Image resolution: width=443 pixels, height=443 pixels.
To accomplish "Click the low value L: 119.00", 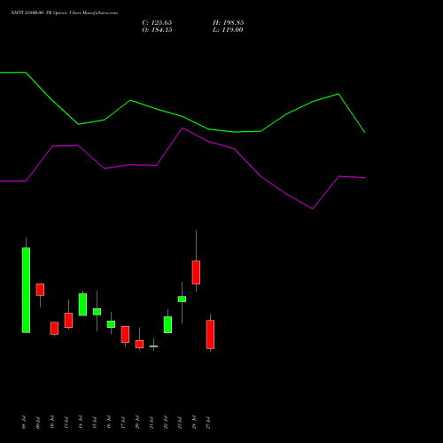I will point(228,30).
